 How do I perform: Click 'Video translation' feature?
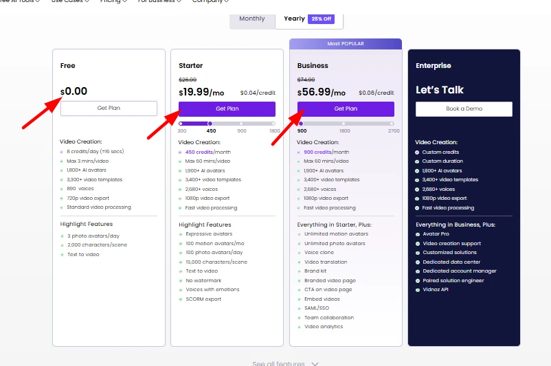click(326, 262)
